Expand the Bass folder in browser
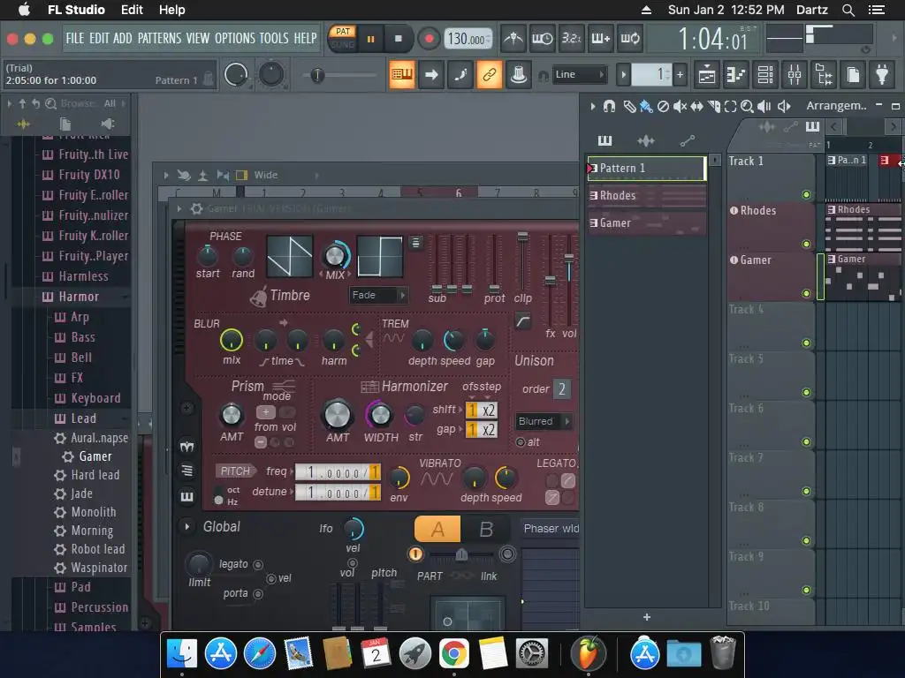This screenshot has height=678, width=905. pos(82,337)
